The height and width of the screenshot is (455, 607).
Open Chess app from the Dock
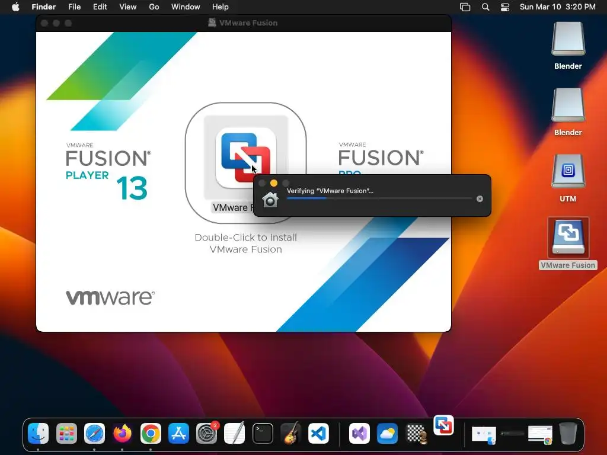point(416,433)
